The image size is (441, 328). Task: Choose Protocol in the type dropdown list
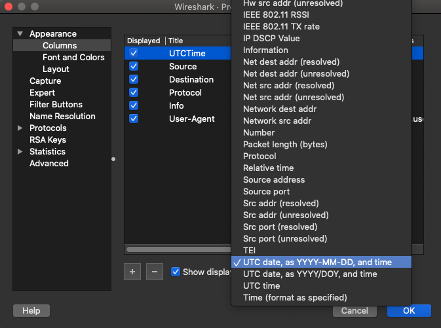[321, 156]
